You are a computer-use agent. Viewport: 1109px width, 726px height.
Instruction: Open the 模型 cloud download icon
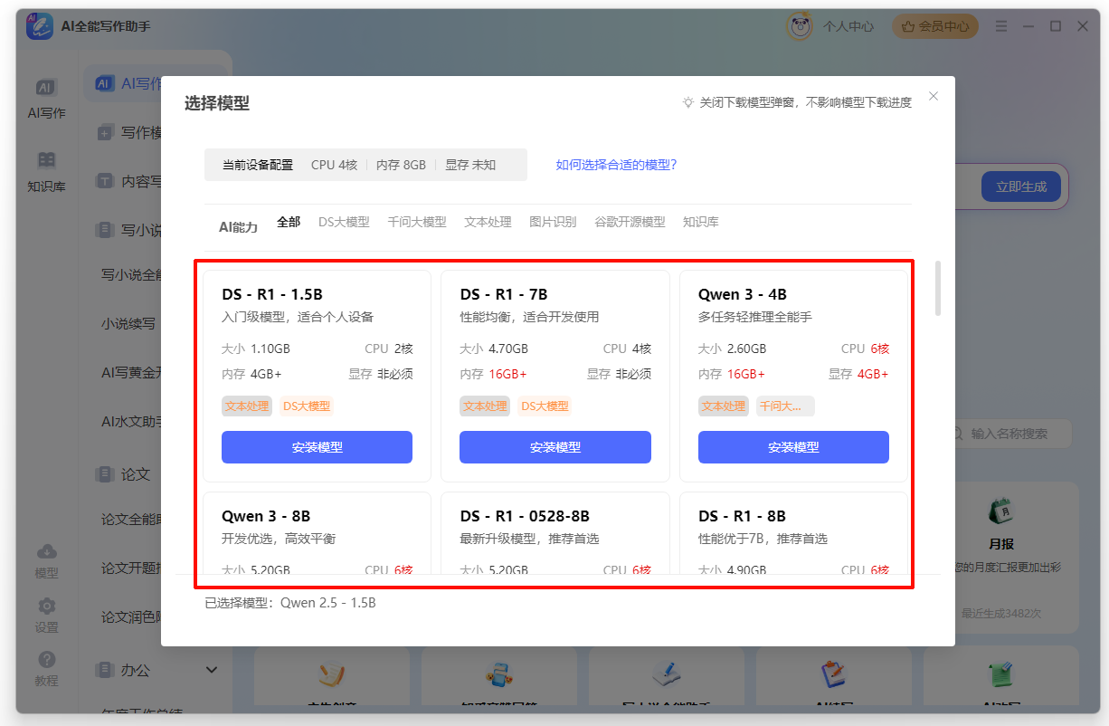point(46,552)
